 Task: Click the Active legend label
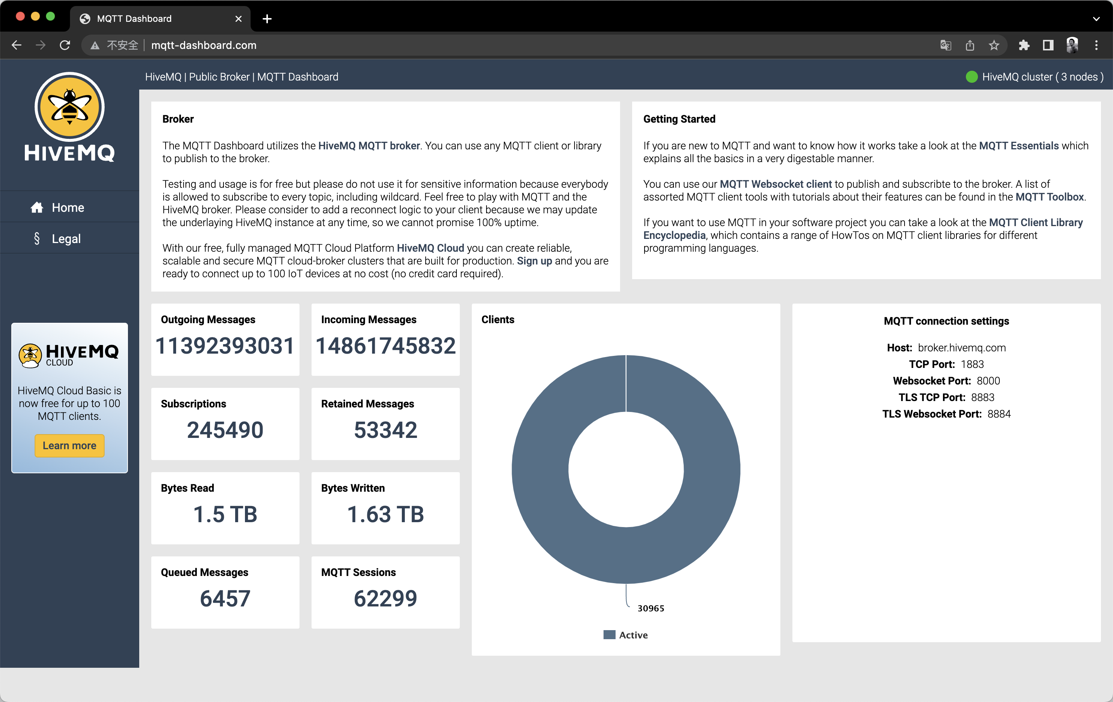[x=633, y=635]
